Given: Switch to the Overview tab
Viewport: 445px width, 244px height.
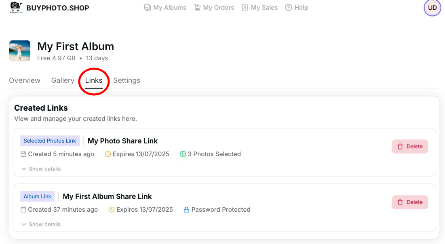Looking at the screenshot, I should coord(25,80).
